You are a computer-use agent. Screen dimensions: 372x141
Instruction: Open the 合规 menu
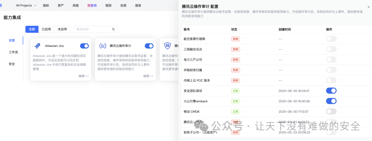(x=123, y=6)
